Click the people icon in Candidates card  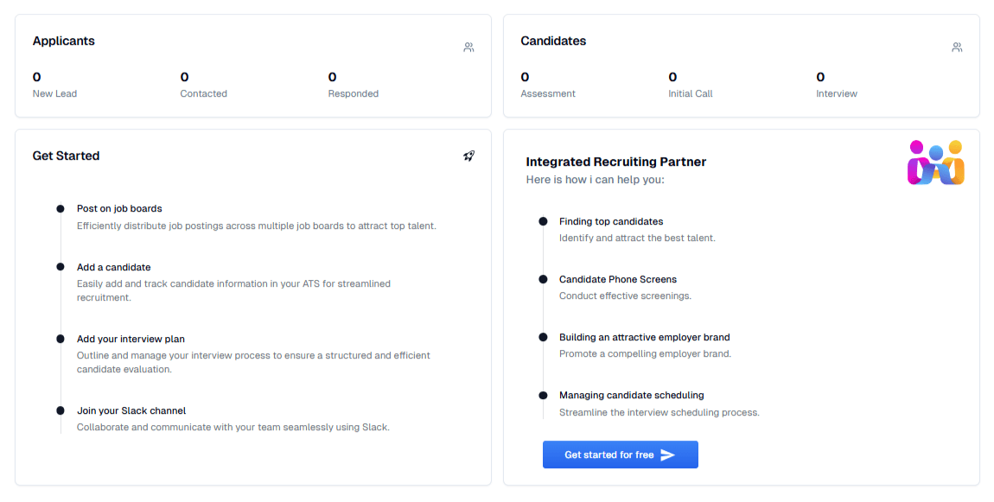coord(957,47)
